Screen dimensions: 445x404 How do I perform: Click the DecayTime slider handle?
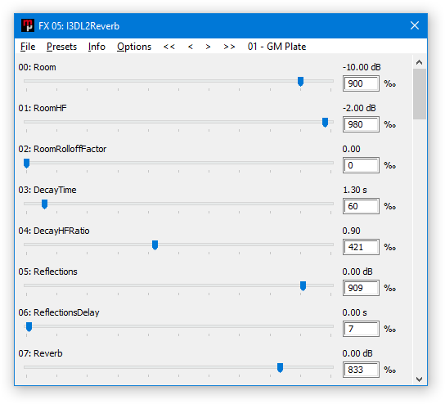pos(44,204)
